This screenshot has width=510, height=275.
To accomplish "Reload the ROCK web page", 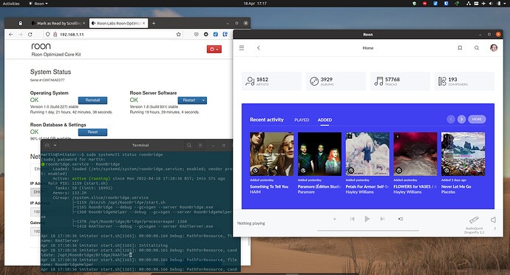I will 30,34.
